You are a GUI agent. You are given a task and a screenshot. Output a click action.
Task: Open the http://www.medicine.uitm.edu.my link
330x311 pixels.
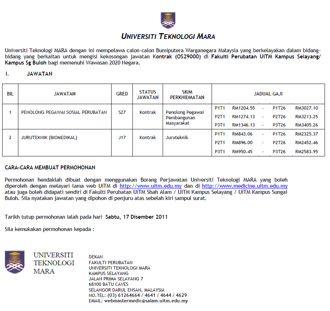[245, 186]
